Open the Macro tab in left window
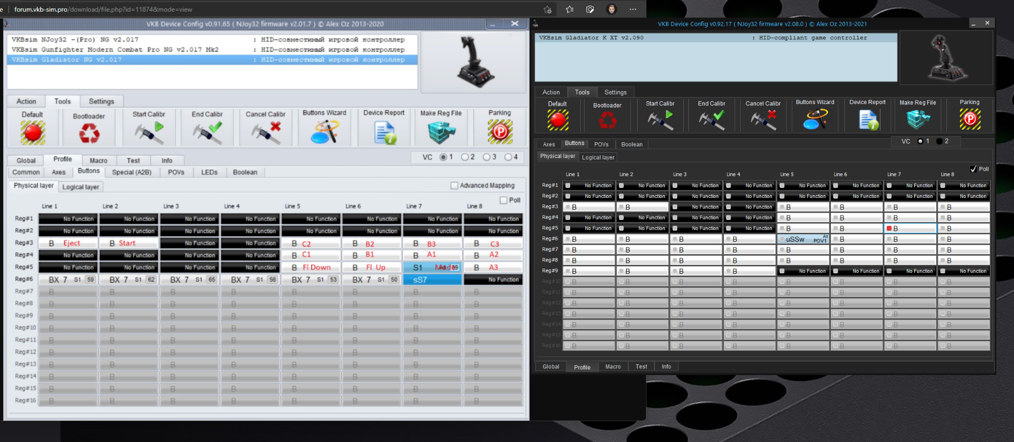The width and height of the screenshot is (1014, 442). [x=99, y=160]
